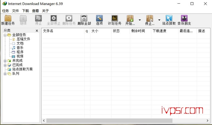
Task: Click the 停止 (stop) toolbar icon
Action: click(38, 18)
